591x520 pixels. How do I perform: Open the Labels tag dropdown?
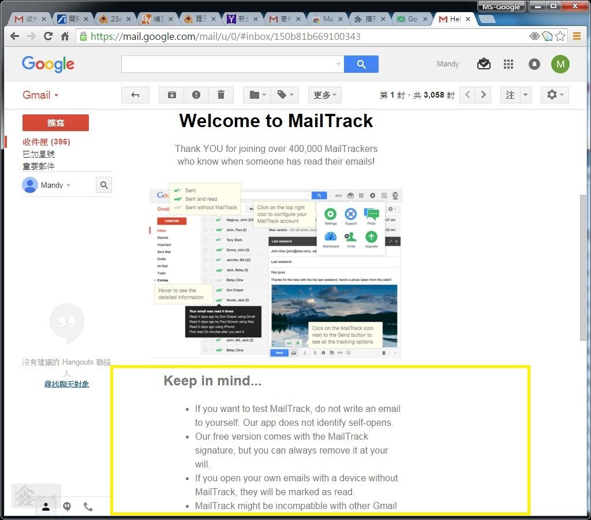[285, 95]
